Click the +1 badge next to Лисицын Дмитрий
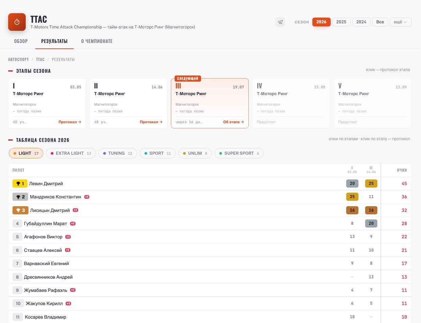The height and width of the screenshot is (323, 421). tap(75, 210)
